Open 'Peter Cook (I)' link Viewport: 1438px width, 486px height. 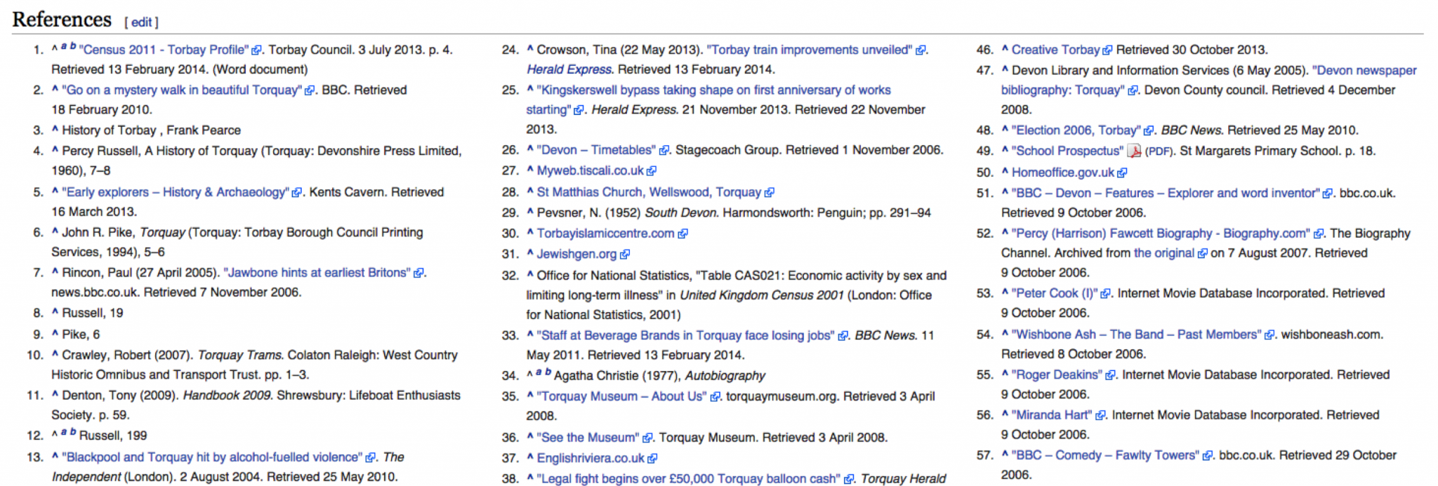1055,293
